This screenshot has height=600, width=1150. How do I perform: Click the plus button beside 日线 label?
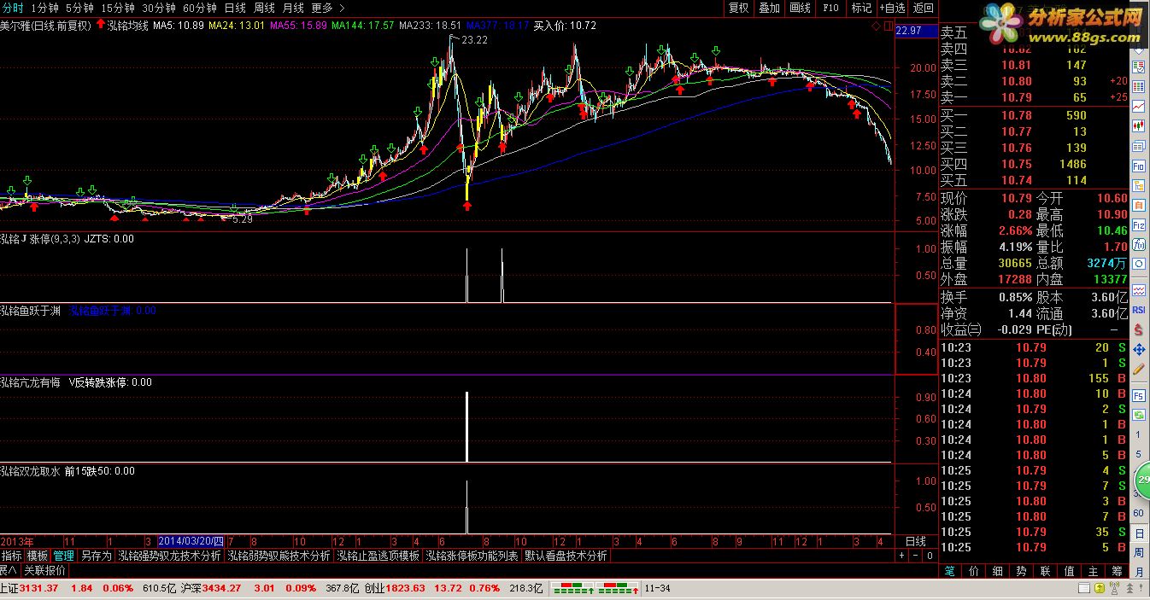coord(901,556)
